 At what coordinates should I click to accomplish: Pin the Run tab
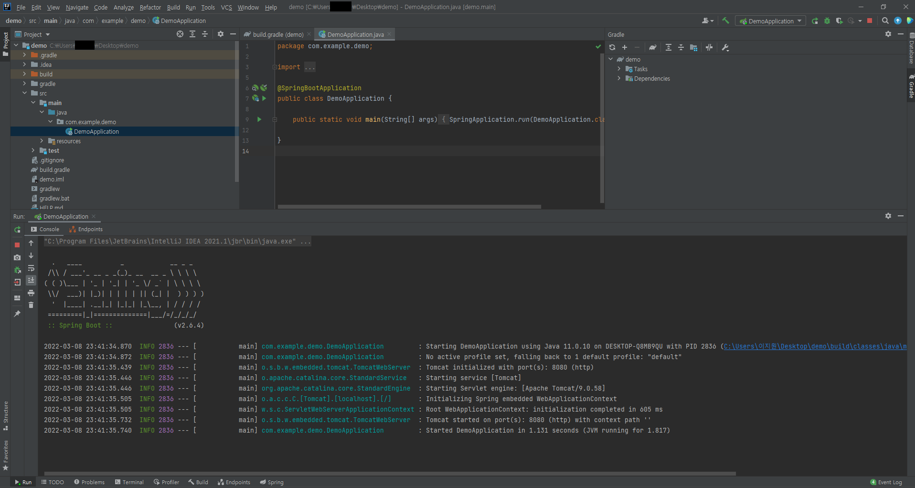click(x=17, y=314)
